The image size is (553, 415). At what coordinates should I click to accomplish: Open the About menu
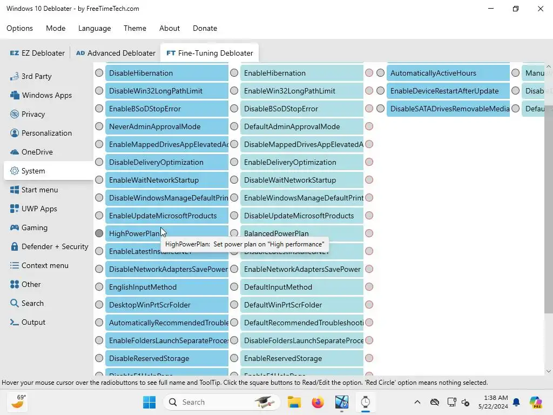[x=169, y=28]
